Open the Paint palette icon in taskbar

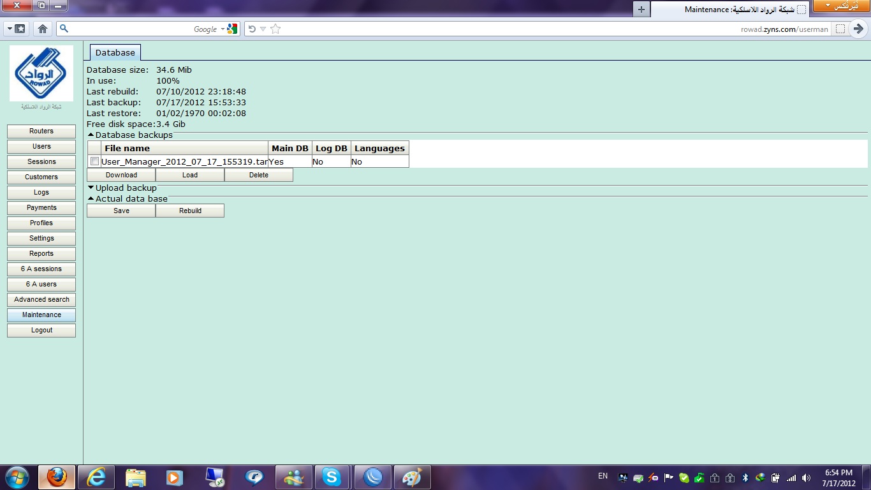point(412,477)
